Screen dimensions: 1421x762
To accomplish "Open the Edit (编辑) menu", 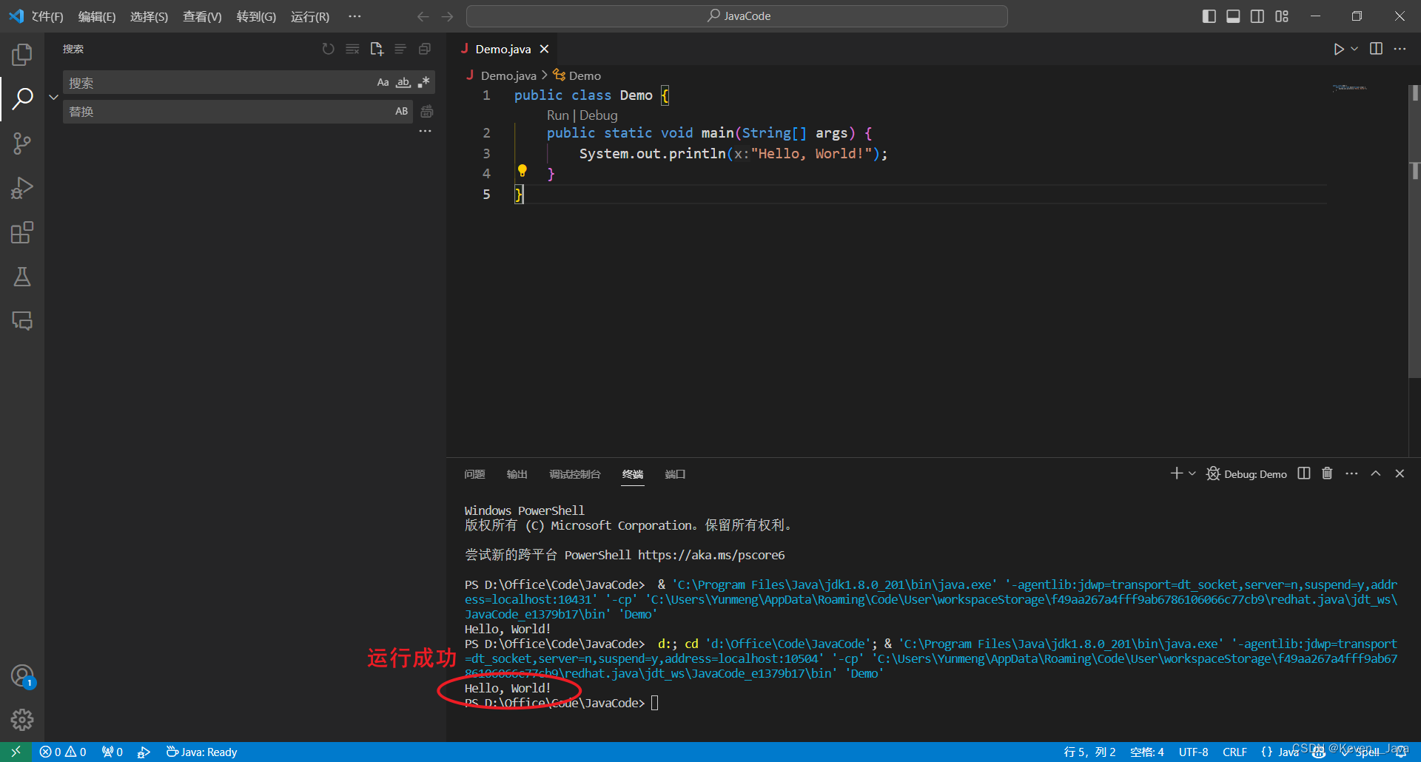I will pyautogui.click(x=97, y=16).
